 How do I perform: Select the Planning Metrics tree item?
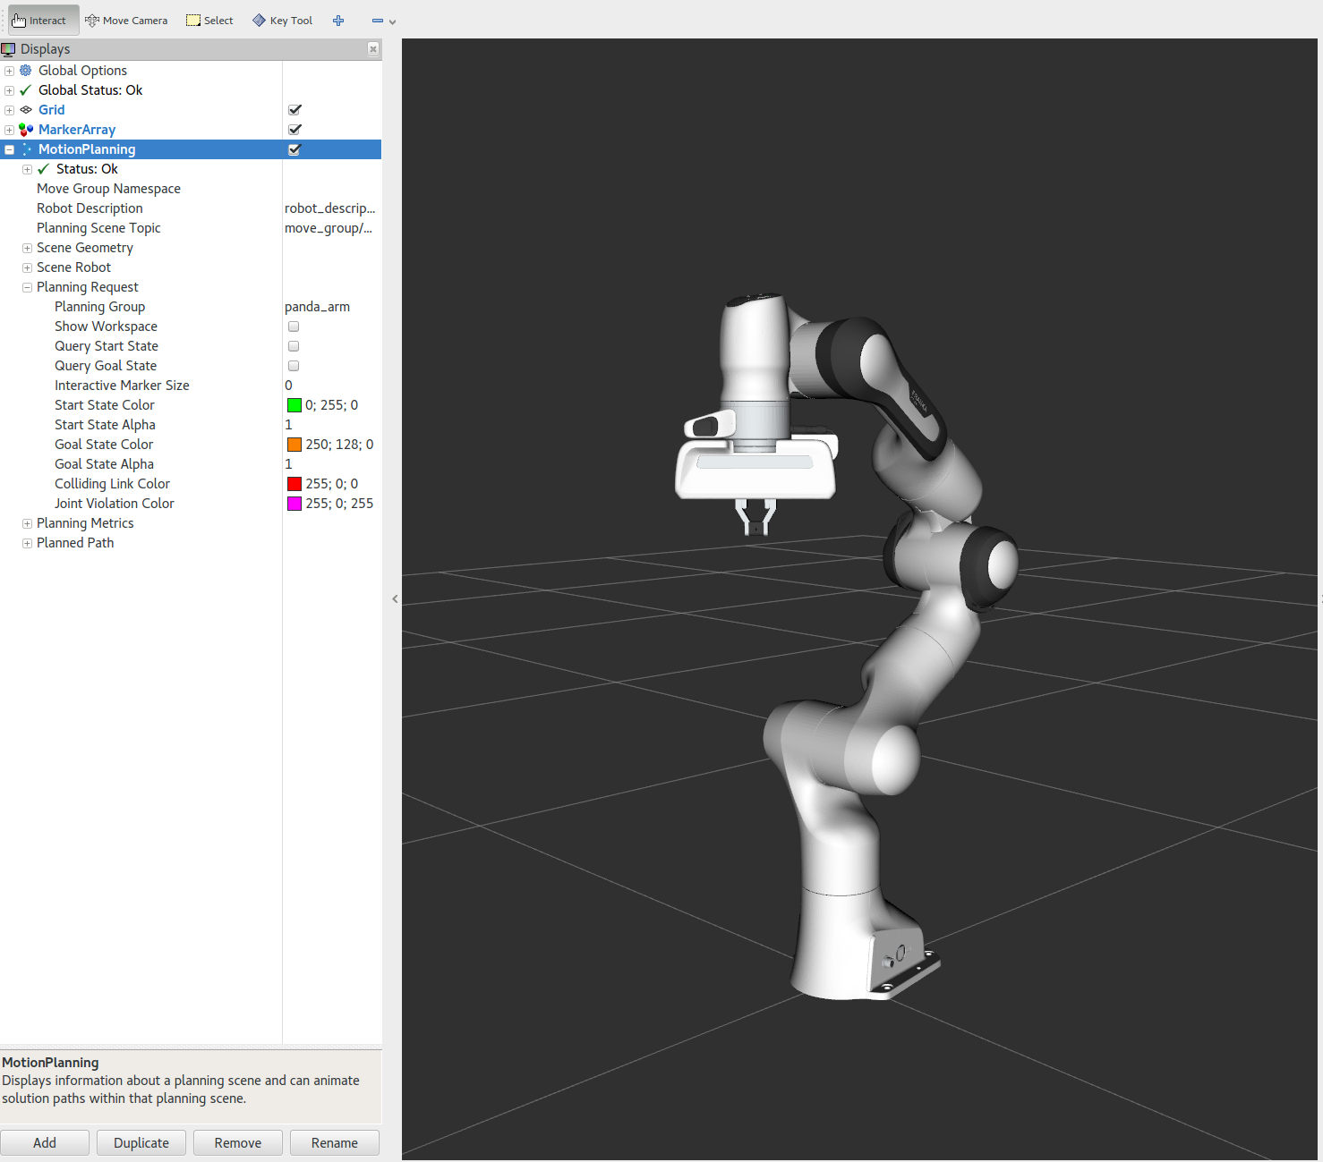85,523
